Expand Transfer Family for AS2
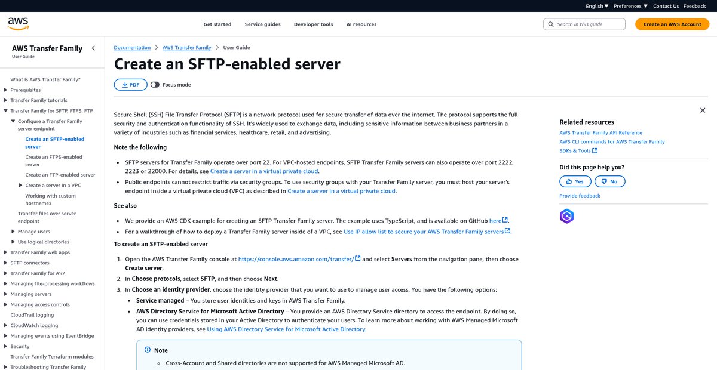 (x=5, y=273)
